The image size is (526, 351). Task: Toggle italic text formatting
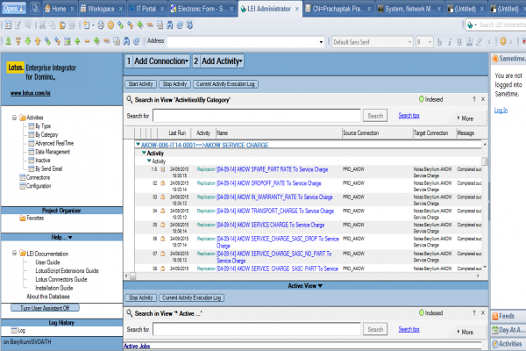[450, 42]
